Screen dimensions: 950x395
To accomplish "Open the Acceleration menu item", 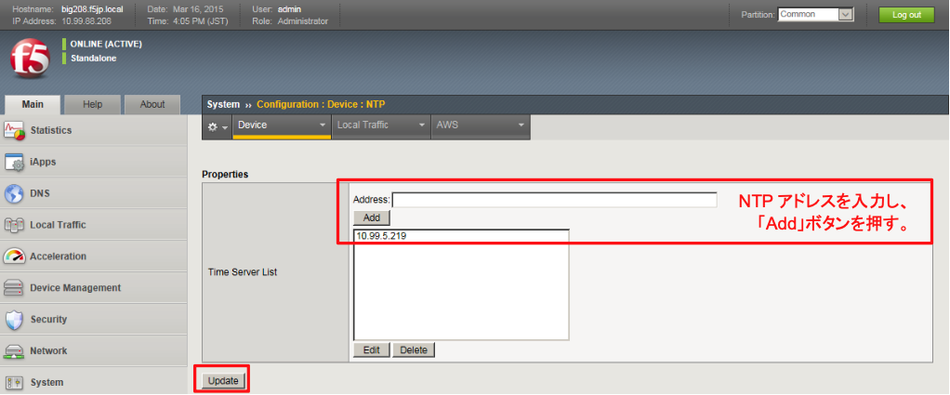I will 93,257.
